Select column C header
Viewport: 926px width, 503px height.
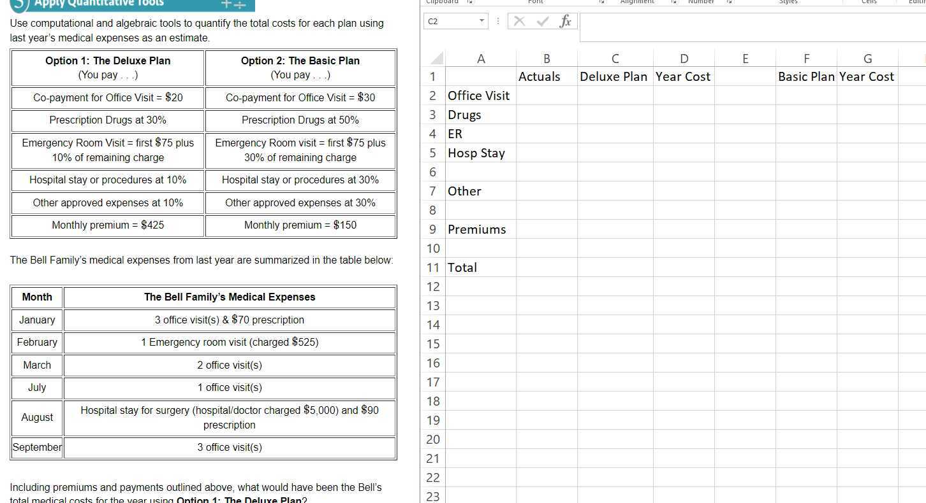click(615, 59)
